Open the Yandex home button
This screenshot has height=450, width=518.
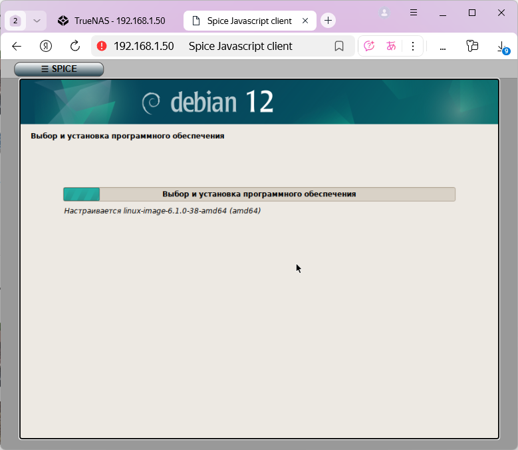pos(46,47)
